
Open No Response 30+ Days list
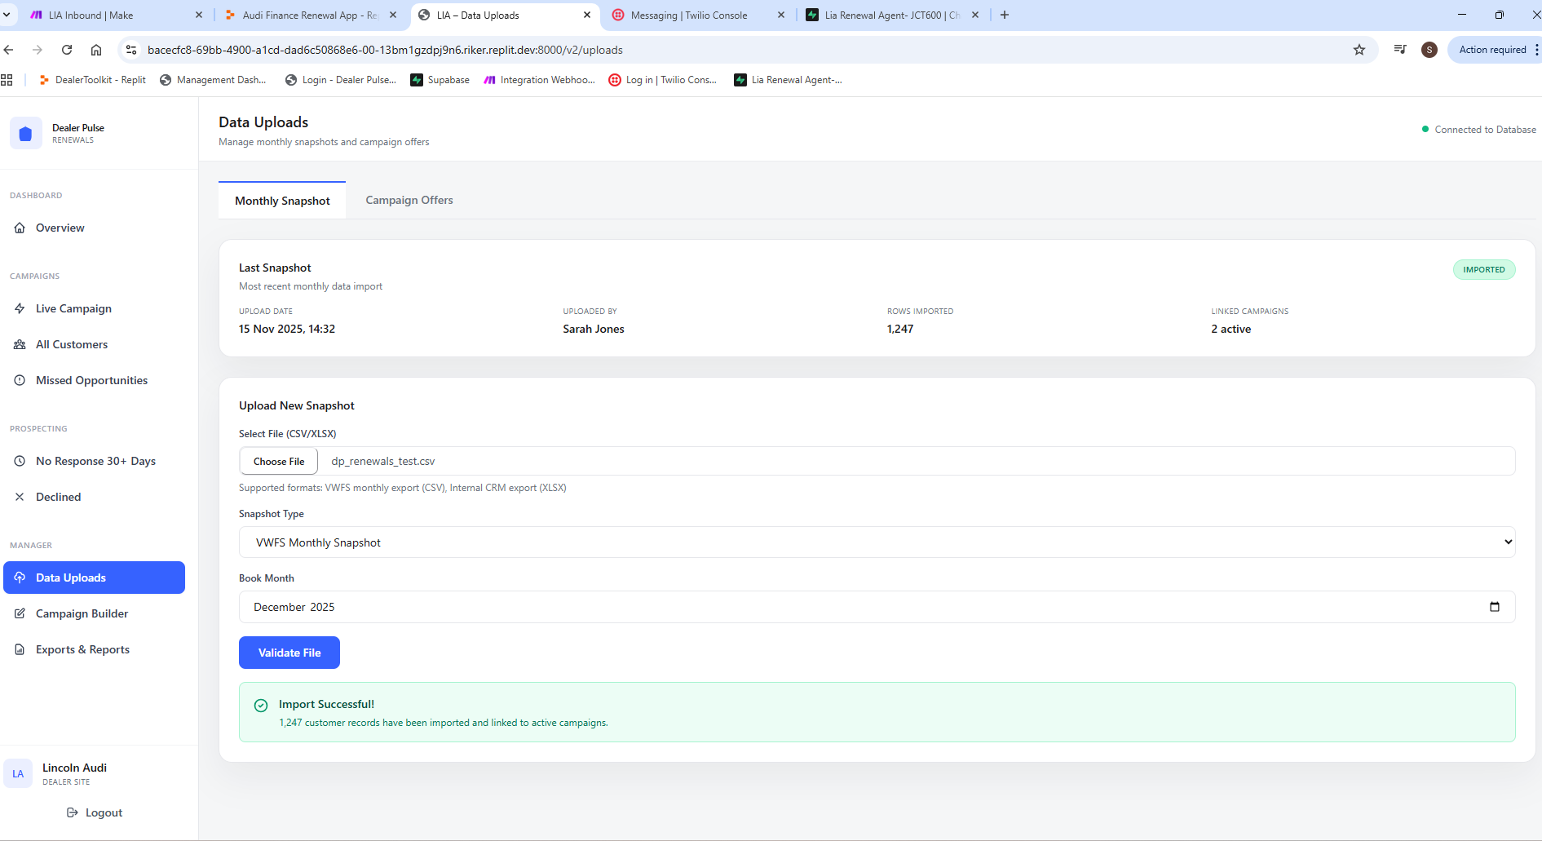tap(95, 461)
